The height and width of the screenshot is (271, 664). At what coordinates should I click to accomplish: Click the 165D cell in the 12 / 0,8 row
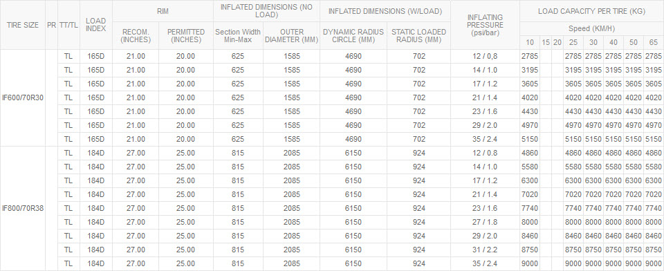[95, 56]
